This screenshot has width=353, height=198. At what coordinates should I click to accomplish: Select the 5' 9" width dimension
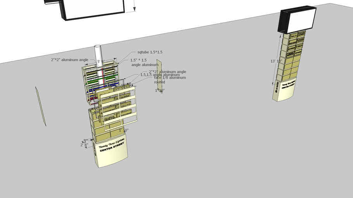(101, 61)
